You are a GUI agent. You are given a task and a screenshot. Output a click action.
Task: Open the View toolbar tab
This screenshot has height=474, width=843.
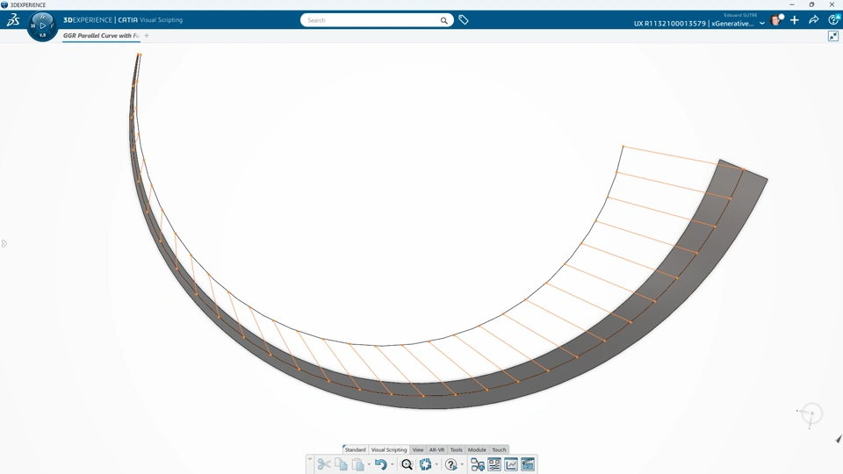[x=418, y=449]
